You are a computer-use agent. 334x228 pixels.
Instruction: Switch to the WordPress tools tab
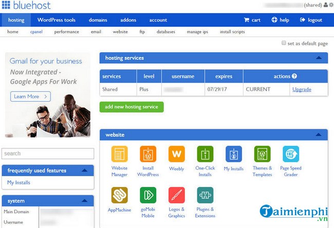[x=57, y=20]
